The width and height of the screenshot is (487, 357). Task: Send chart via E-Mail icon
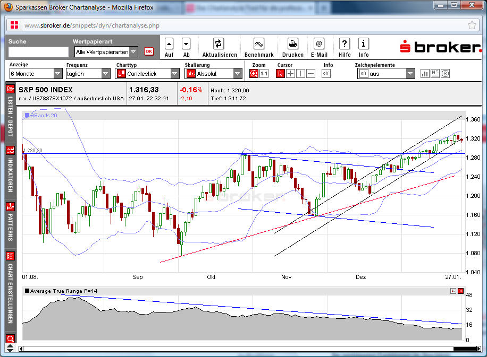pos(319,43)
